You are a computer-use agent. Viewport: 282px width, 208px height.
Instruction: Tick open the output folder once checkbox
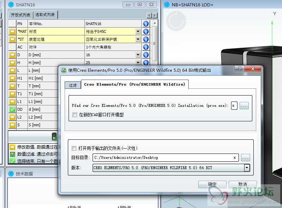pyautogui.click(x=74, y=148)
